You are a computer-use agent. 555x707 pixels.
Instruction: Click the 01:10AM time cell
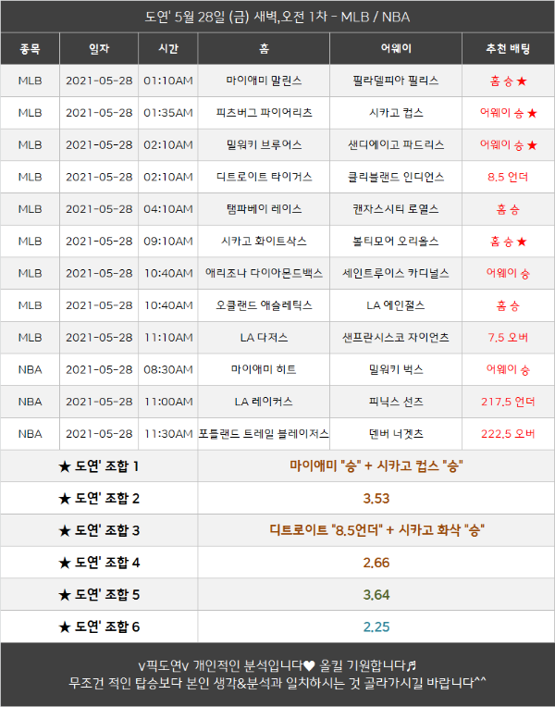[168, 81]
